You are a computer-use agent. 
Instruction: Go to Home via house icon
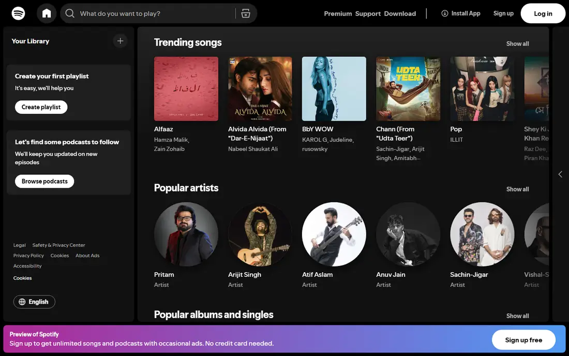pos(47,13)
